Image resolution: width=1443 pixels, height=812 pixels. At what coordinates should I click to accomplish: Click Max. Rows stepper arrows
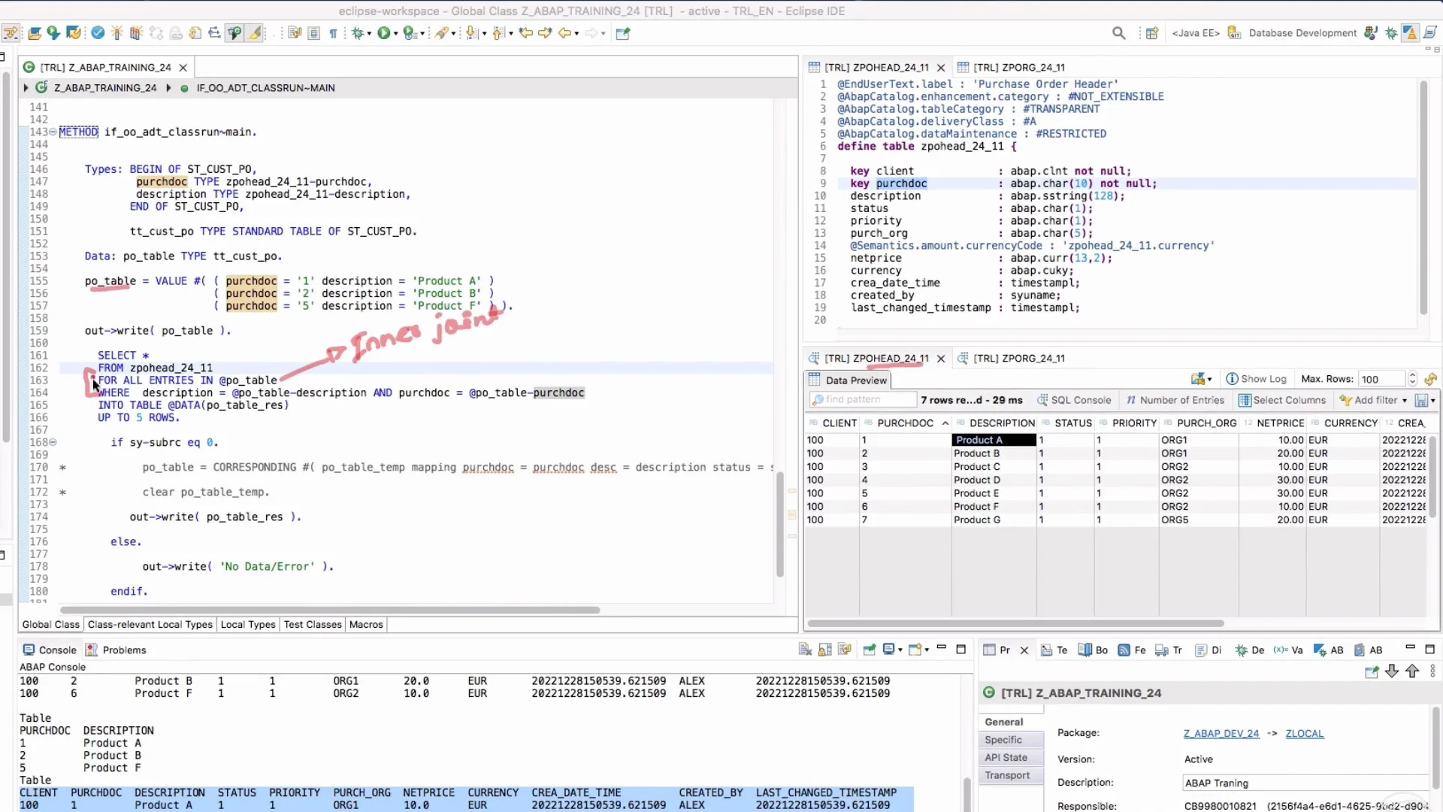(1412, 379)
